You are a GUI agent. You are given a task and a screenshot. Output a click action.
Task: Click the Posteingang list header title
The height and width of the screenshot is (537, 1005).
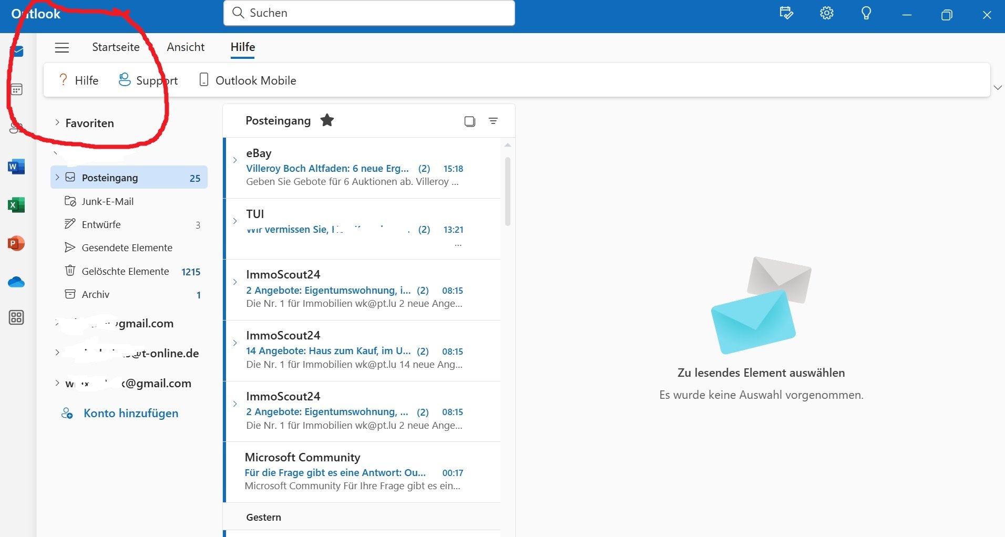[278, 121]
